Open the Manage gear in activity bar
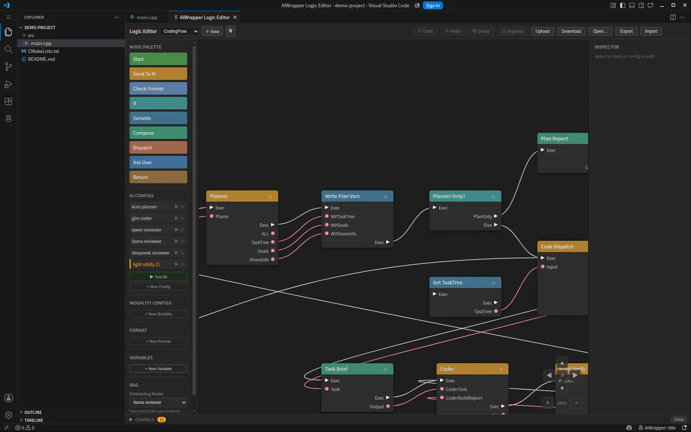 (8, 415)
